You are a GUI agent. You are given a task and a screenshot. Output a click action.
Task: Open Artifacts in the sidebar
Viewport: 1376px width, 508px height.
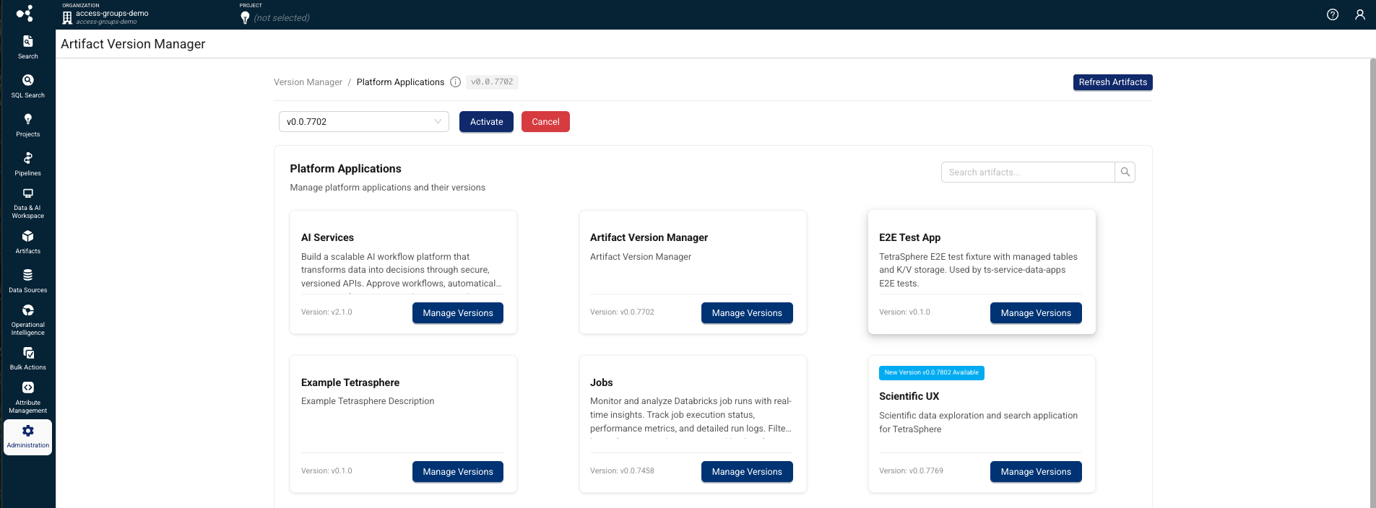click(x=27, y=242)
